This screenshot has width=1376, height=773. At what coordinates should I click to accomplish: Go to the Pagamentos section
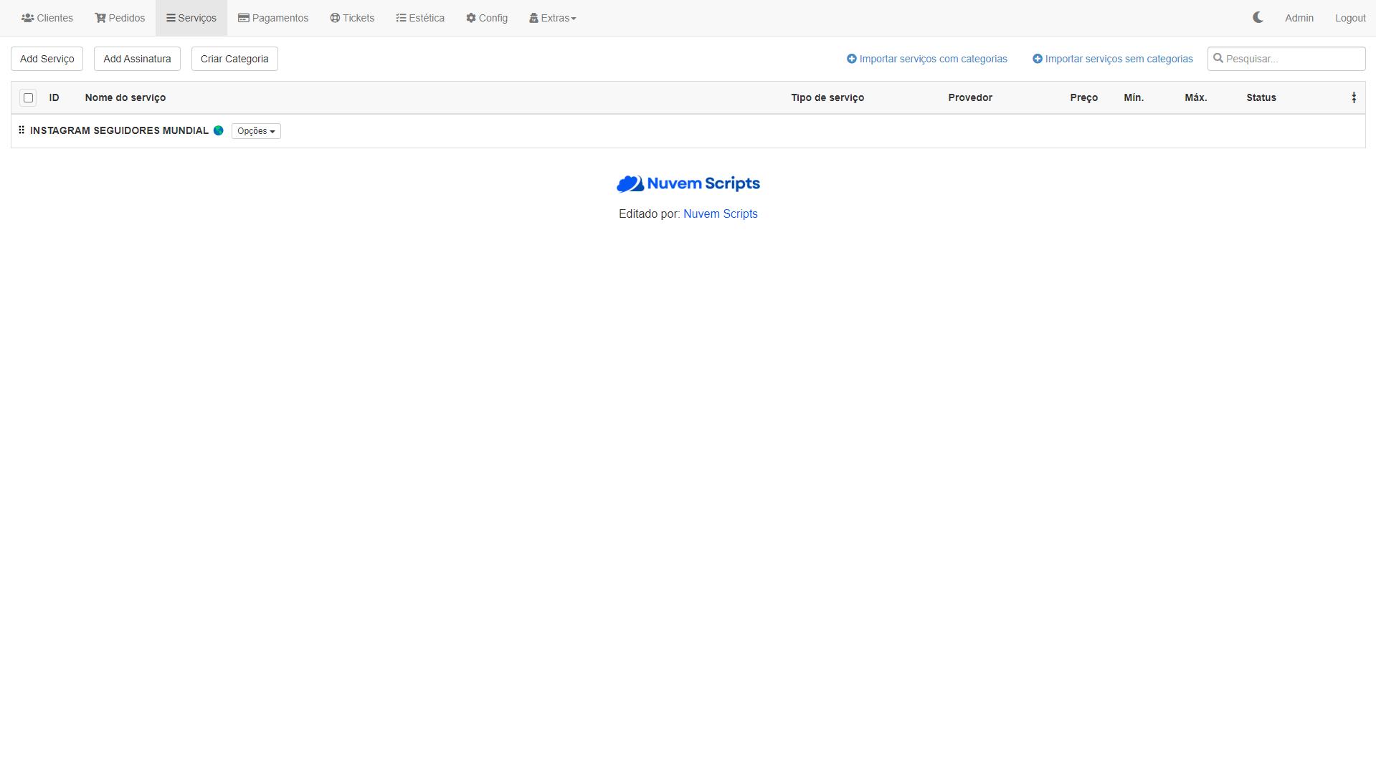tap(273, 18)
